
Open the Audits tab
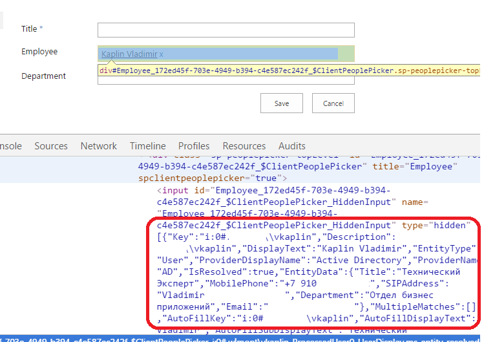(x=292, y=146)
